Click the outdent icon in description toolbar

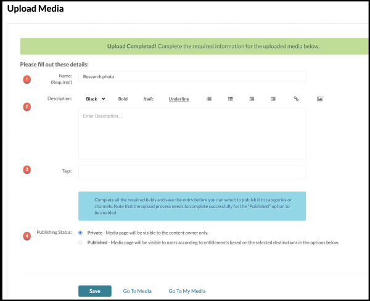(x=252, y=99)
